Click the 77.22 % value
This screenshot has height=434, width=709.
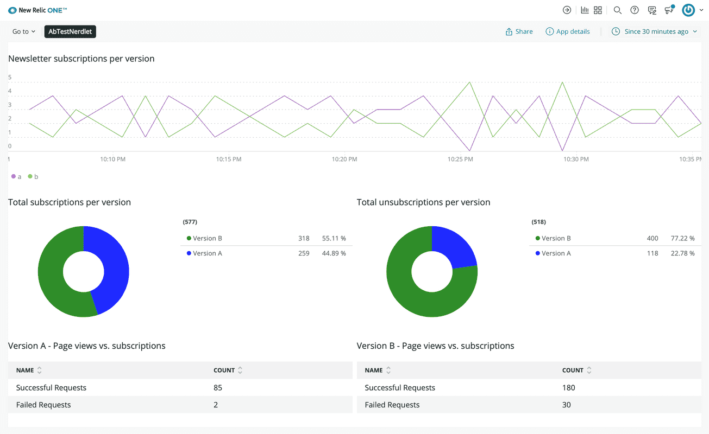tap(683, 238)
